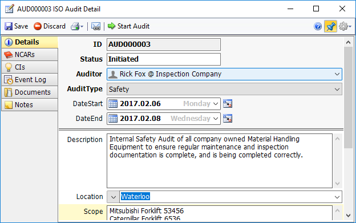Click the printer icon in toolbar
Image resolution: width=356 pixels, height=223 pixels.
coord(75,26)
